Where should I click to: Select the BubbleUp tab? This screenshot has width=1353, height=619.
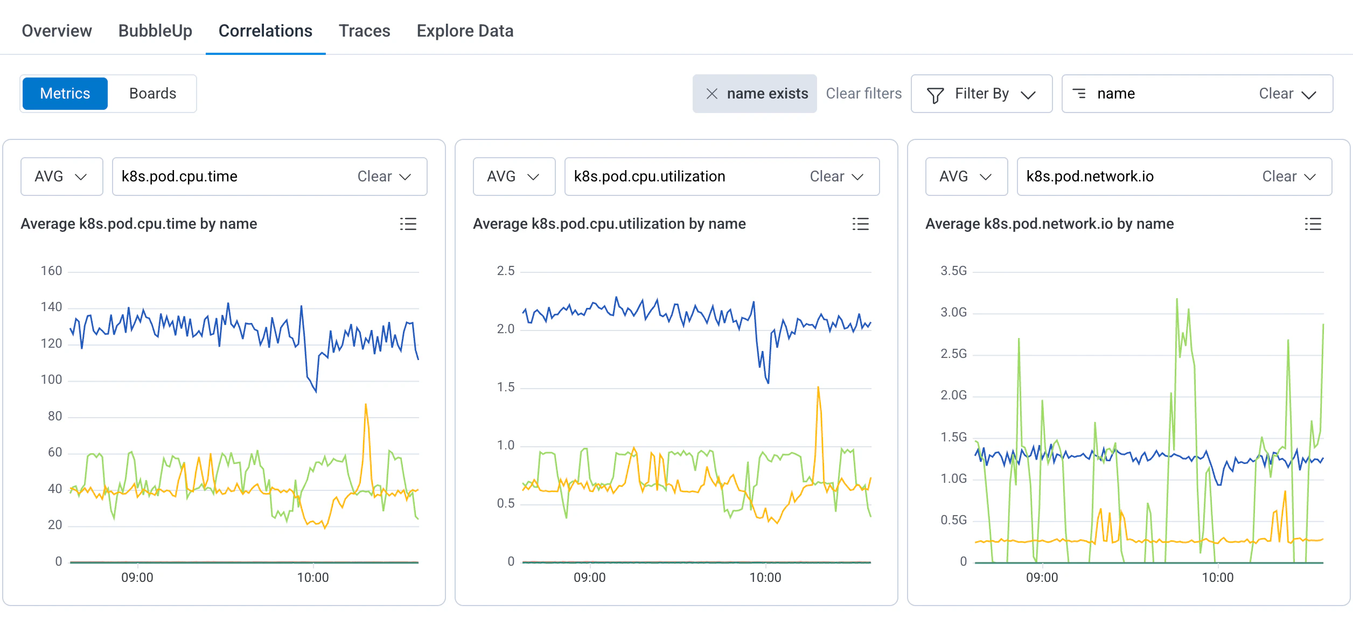pyautogui.click(x=156, y=31)
